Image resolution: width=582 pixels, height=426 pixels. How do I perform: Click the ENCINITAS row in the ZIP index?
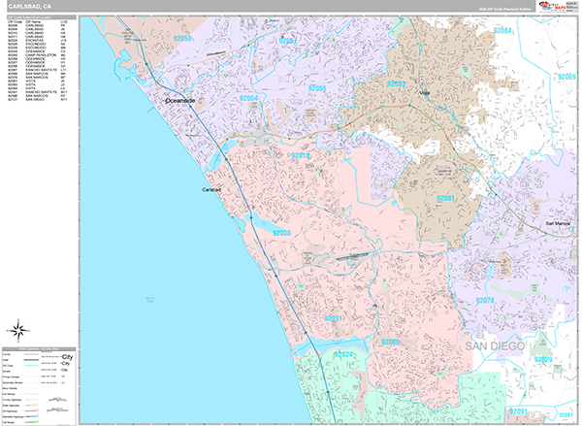37,41
